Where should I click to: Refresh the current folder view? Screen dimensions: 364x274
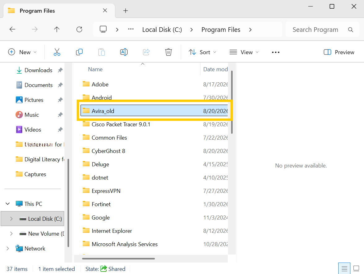coord(79,29)
